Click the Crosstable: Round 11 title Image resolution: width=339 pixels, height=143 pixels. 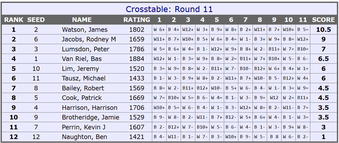pos(169,9)
